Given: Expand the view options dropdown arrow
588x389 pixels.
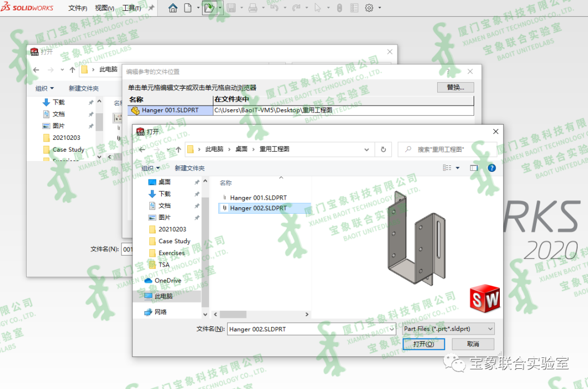Looking at the screenshot, I should (x=457, y=168).
